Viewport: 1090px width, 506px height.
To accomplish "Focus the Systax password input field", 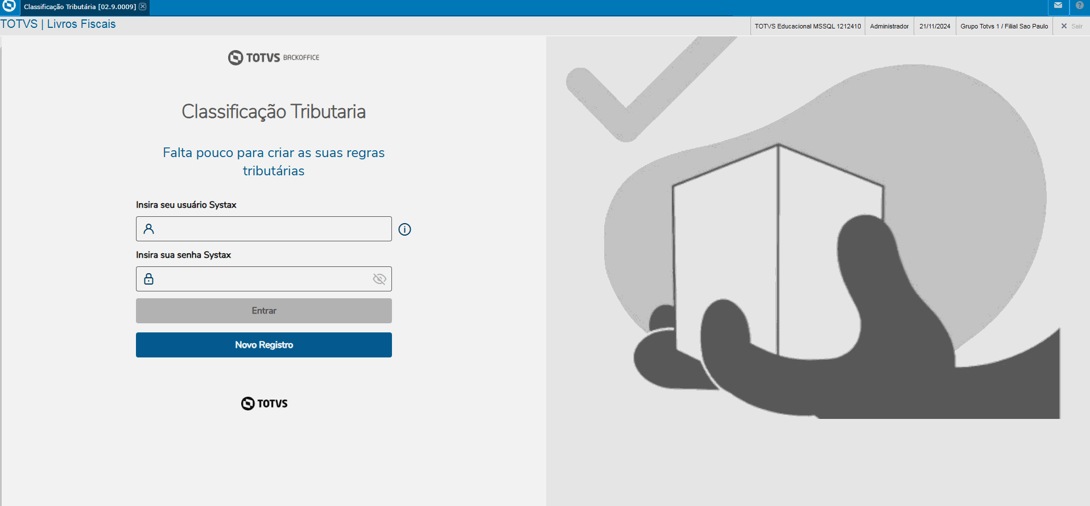I will [264, 279].
